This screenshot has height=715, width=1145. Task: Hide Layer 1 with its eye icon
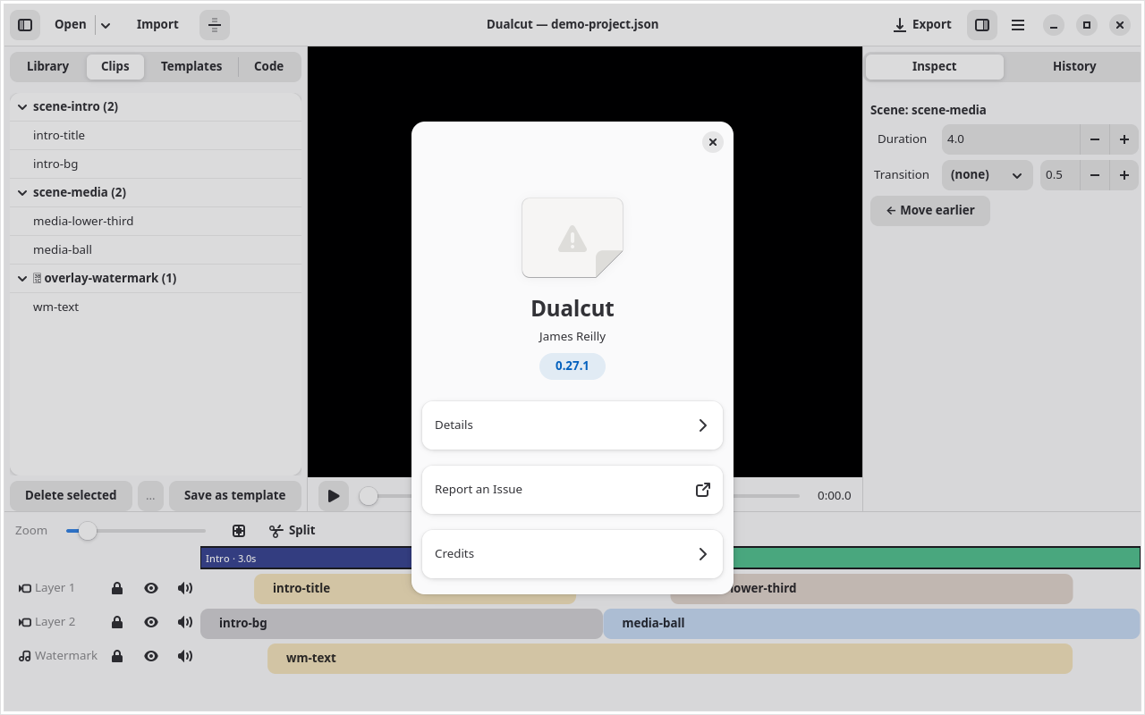[151, 588]
